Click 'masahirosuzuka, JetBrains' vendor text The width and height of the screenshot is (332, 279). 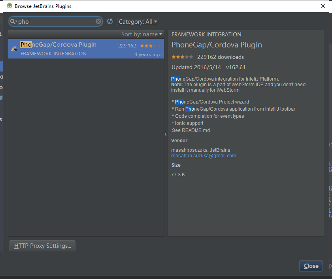(200, 150)
